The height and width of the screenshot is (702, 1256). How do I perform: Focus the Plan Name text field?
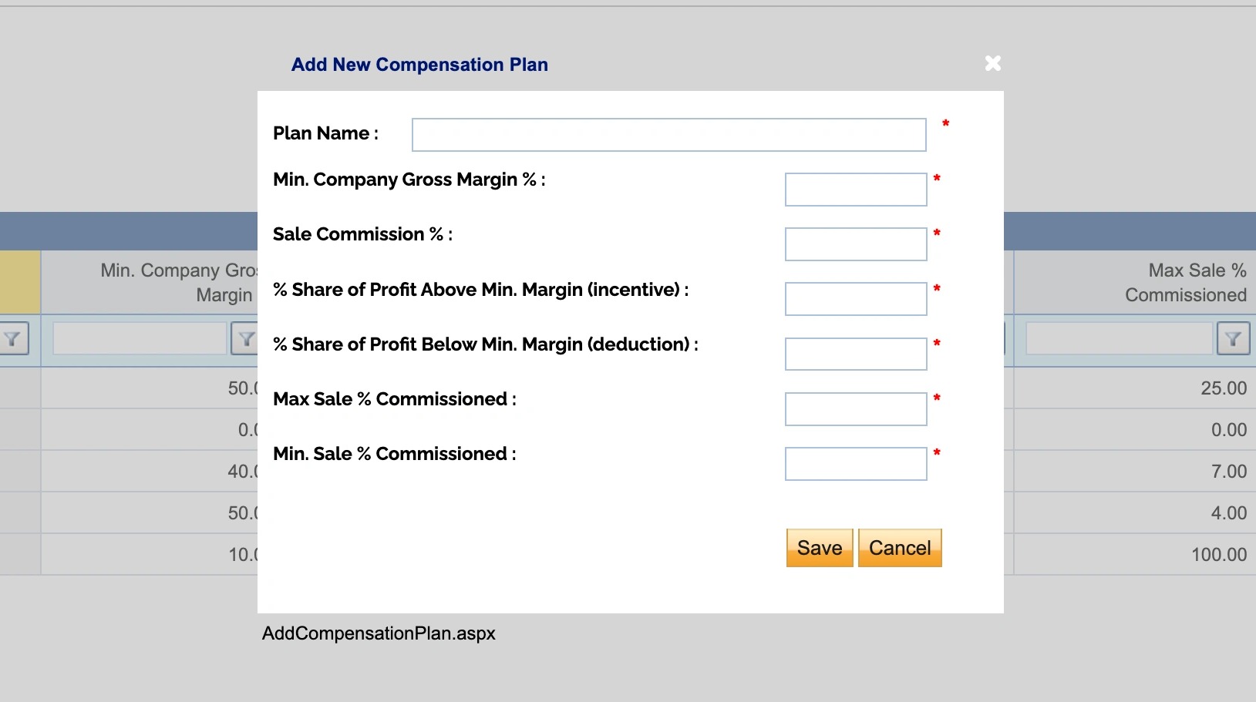point(668,135)
